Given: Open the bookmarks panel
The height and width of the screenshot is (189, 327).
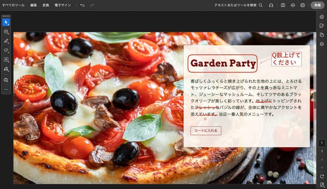Looking at the screenshot, I should click(322, 25).
